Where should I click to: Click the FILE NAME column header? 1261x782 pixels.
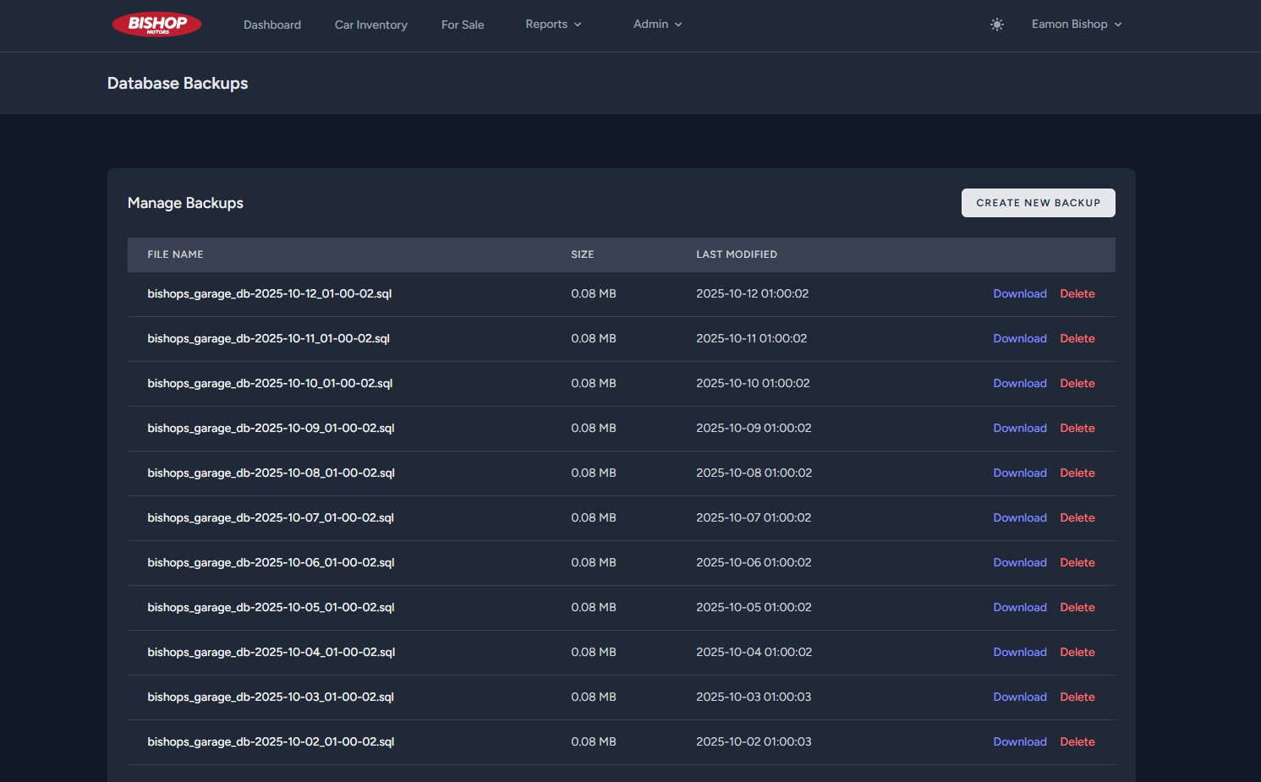(175, 254)
